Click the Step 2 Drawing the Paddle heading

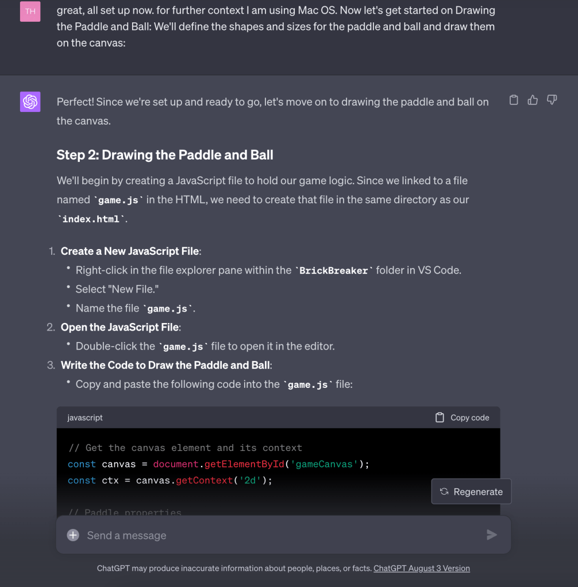coord(165,155)
